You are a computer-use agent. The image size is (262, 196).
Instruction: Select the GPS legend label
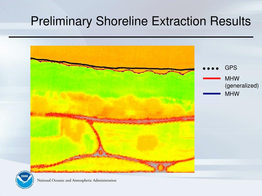(231, 68)
